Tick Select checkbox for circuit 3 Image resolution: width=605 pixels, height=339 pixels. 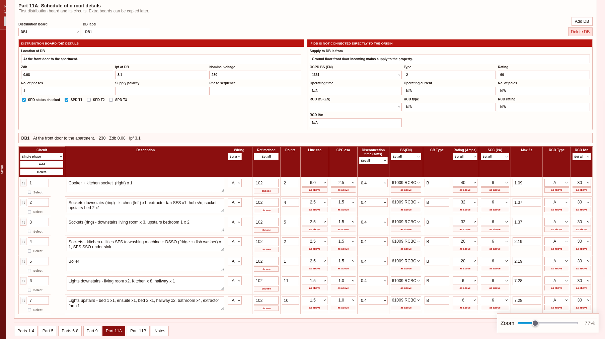point(29,232)
